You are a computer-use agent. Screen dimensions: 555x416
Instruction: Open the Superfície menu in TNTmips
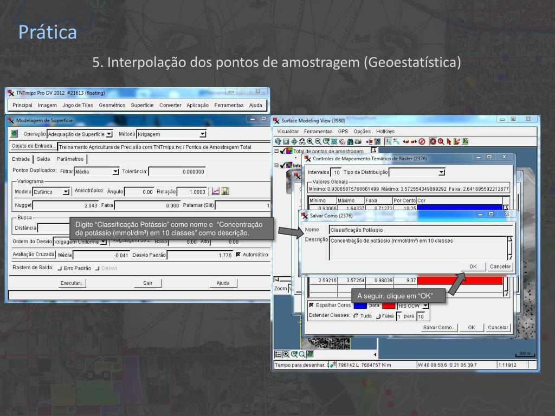tap(142, 105)
